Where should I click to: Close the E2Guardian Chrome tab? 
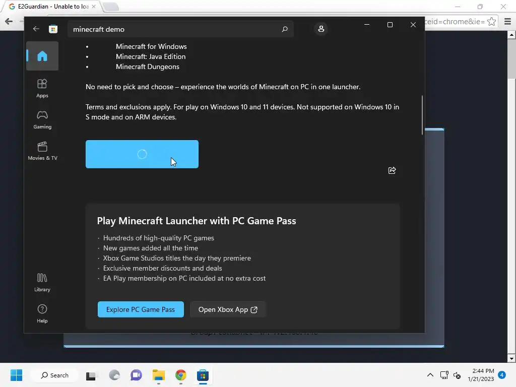(93, 7)
